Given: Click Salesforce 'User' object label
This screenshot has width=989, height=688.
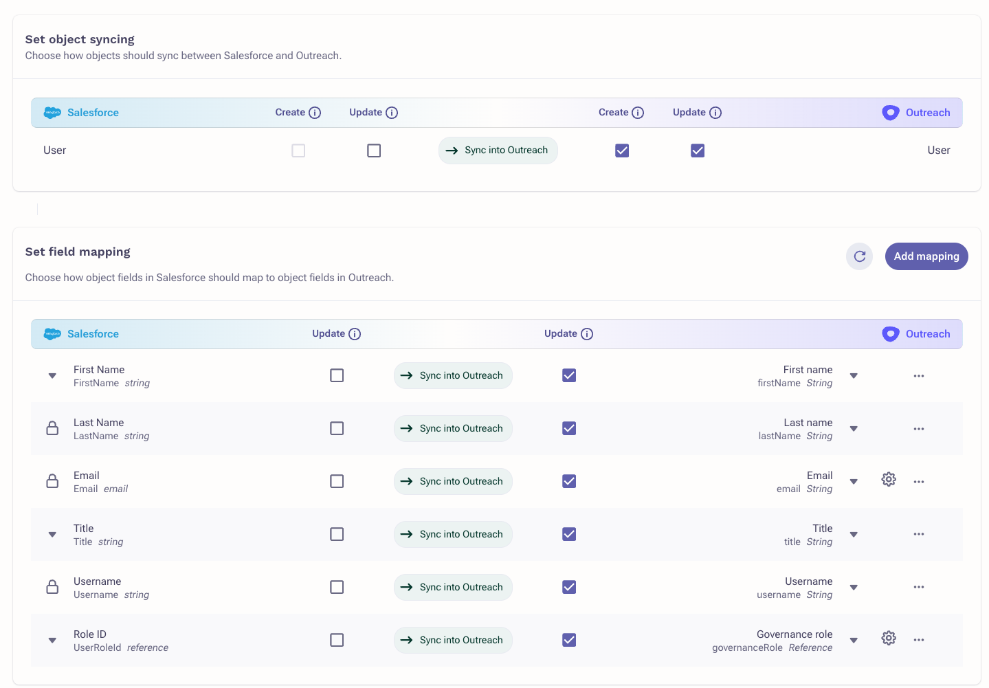Looking at the screenshot, I should coord(55,151).
